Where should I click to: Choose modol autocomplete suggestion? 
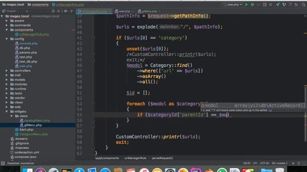tap(253, 106)
